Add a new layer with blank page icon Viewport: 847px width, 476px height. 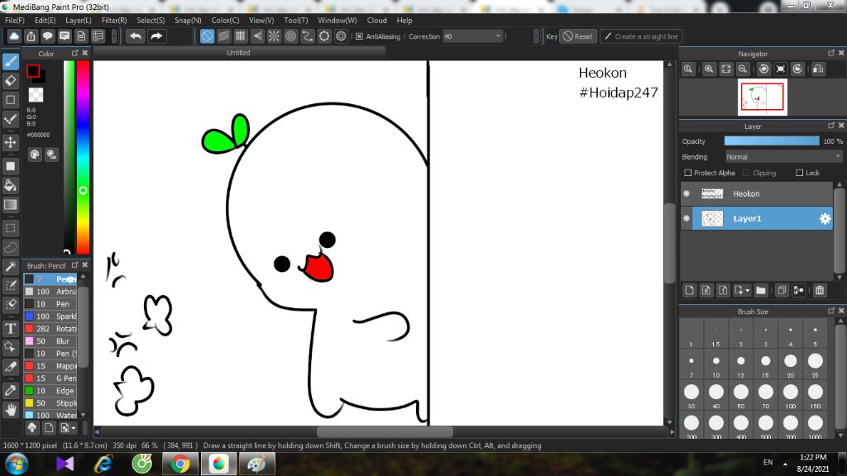pyautogui.click(x=689, y=290)
